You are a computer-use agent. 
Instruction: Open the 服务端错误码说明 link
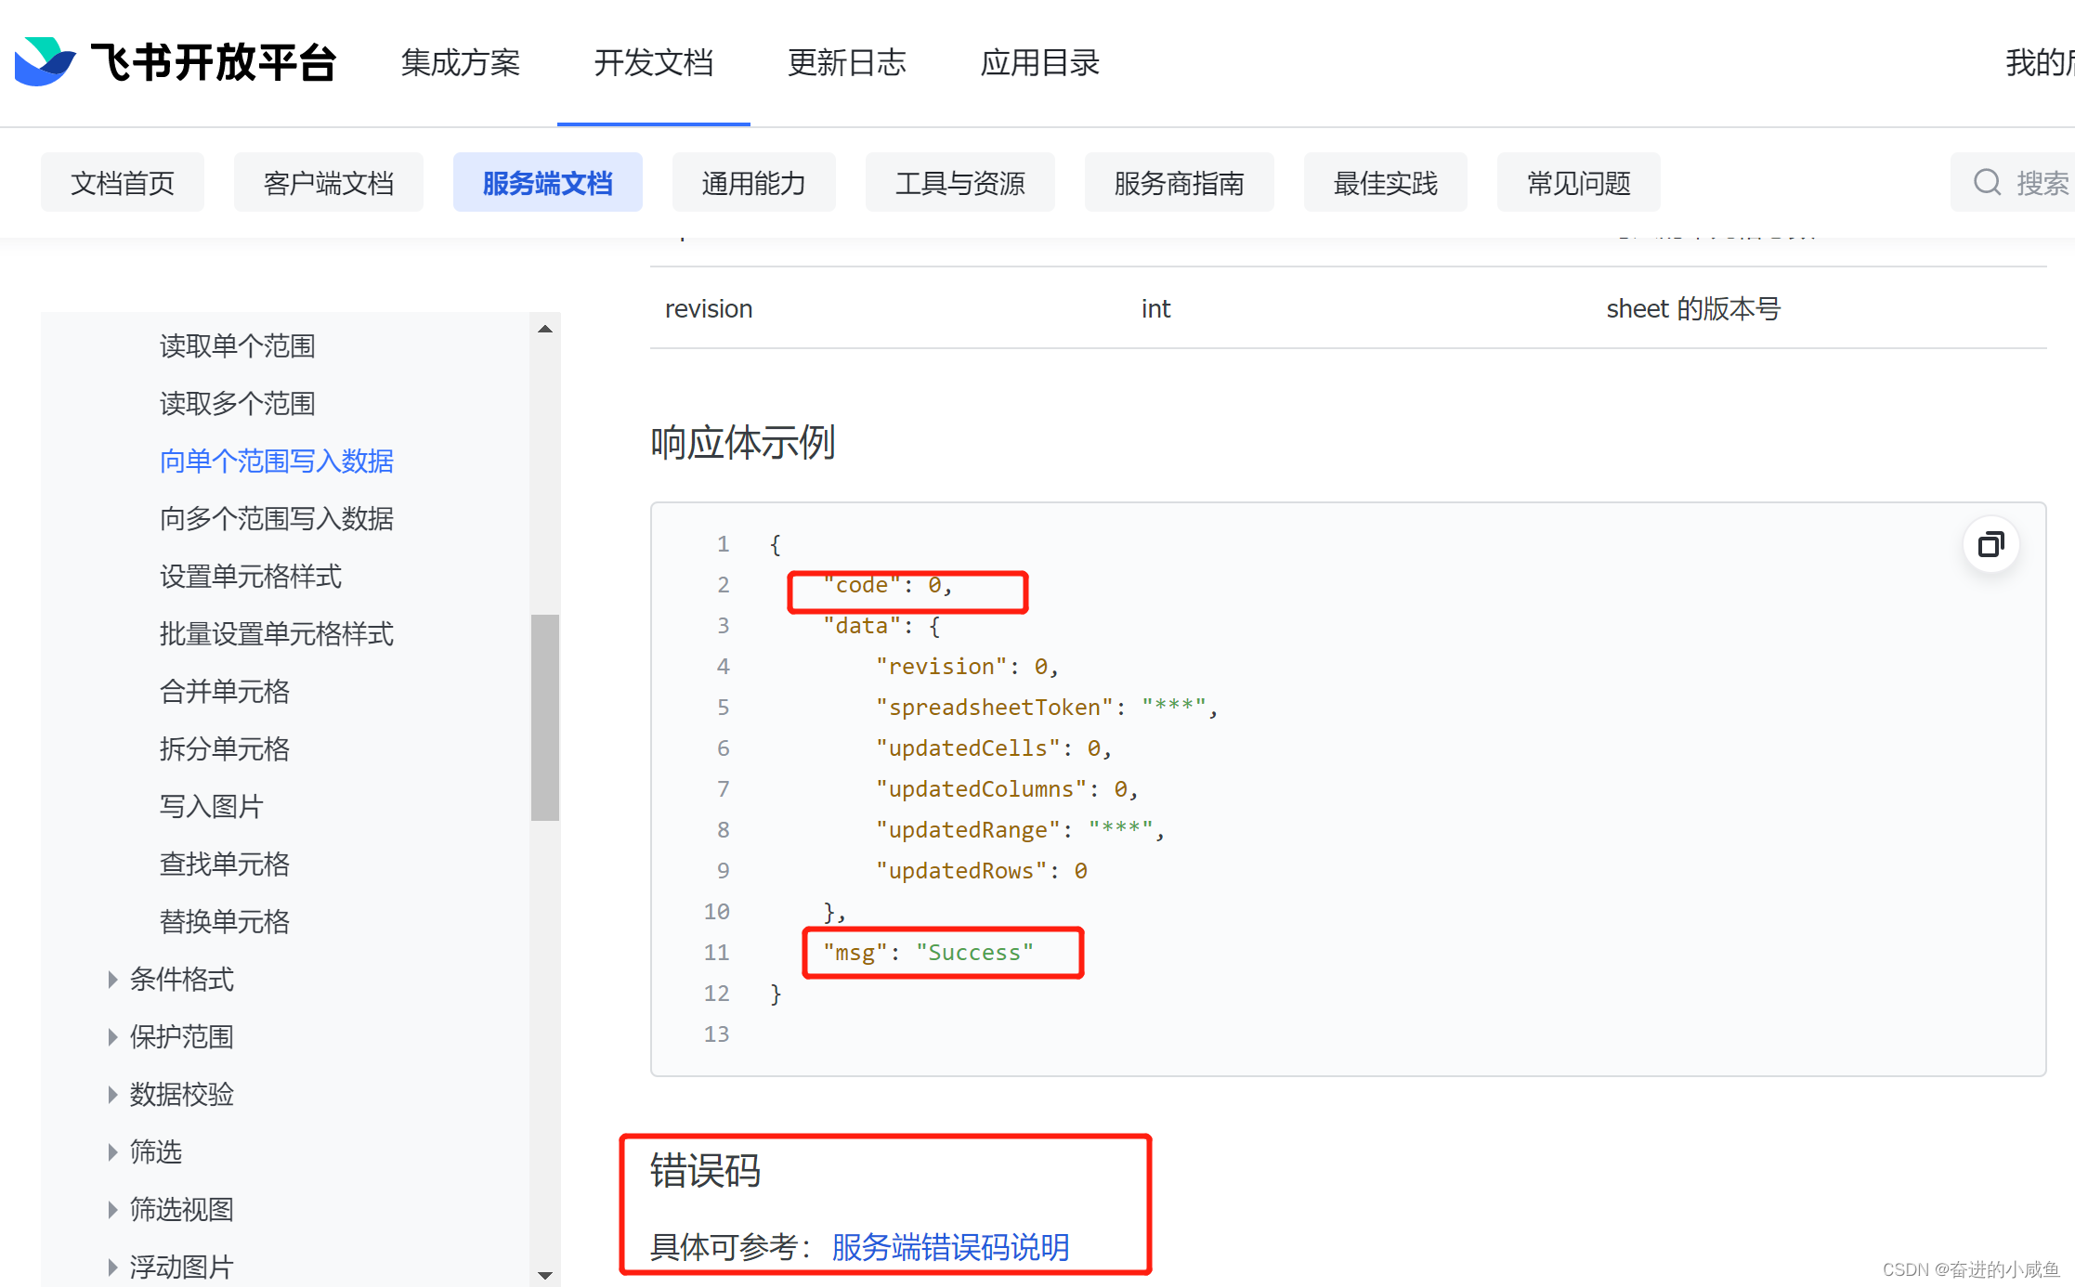(x=950, y=1247)
